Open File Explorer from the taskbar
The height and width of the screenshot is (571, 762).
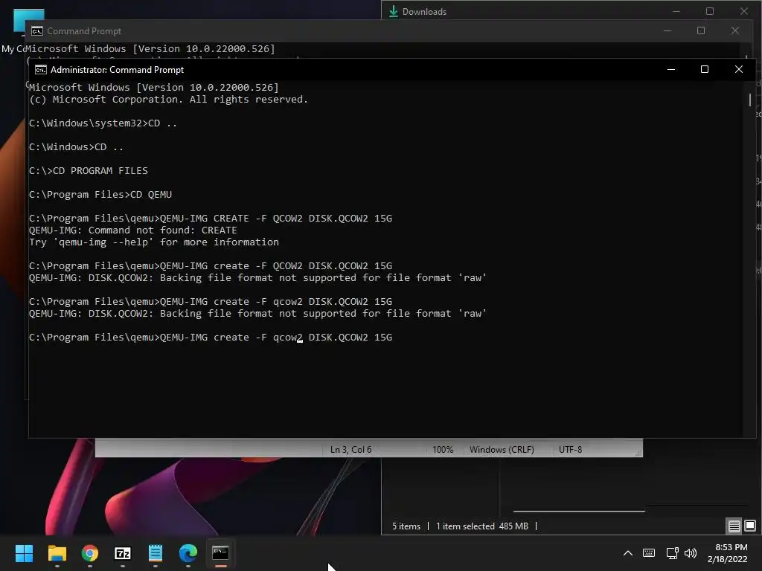point(57,553)
